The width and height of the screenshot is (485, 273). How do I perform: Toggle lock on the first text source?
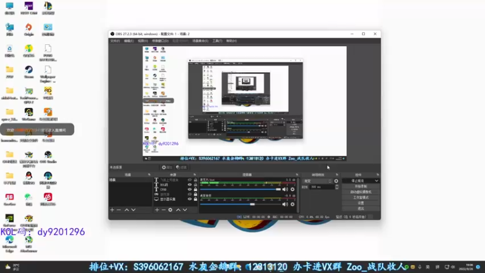[195, 180]
